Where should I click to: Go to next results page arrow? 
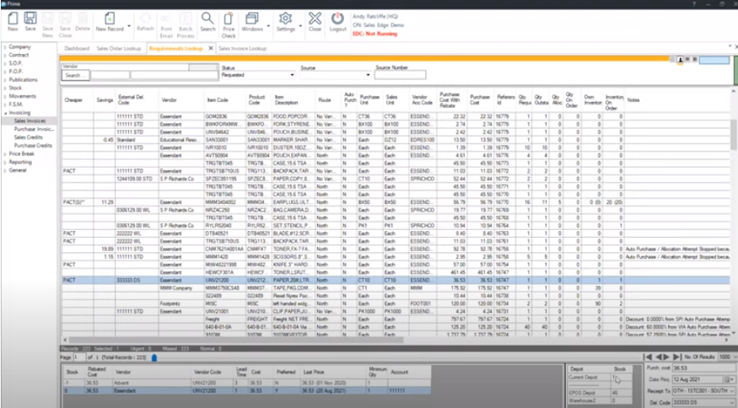(x=667, y=357)
